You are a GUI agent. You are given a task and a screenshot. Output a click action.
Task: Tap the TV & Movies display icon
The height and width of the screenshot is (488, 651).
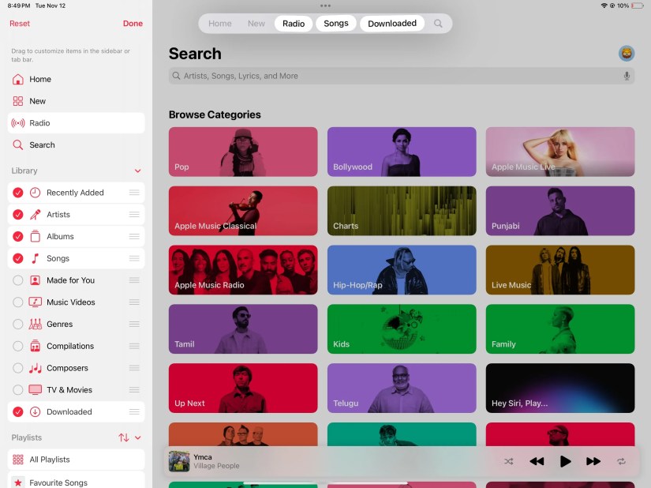click(x=36, y=389)
